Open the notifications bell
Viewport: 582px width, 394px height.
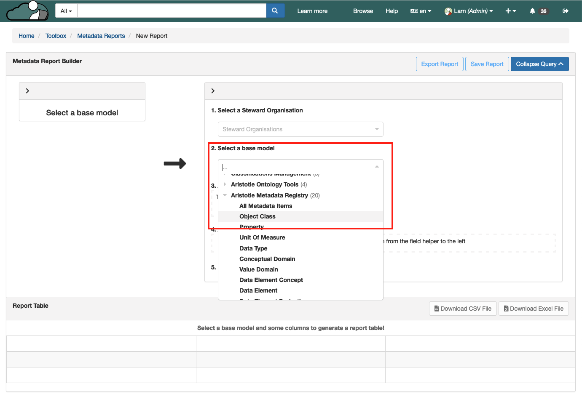[x=532, y=11]
